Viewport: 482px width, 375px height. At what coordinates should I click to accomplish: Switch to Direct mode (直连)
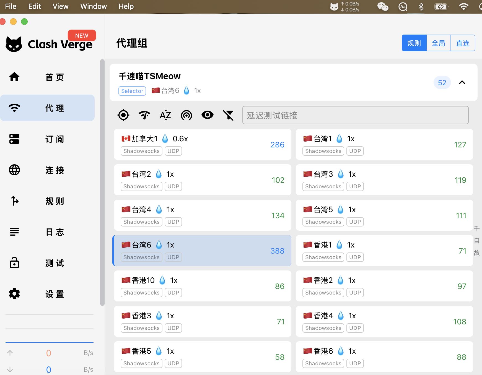[x=463, y=43]
